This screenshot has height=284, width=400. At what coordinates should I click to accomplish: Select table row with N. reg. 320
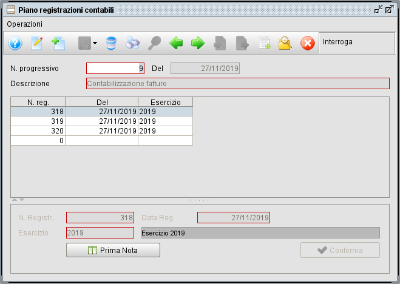tap(101, 131)
